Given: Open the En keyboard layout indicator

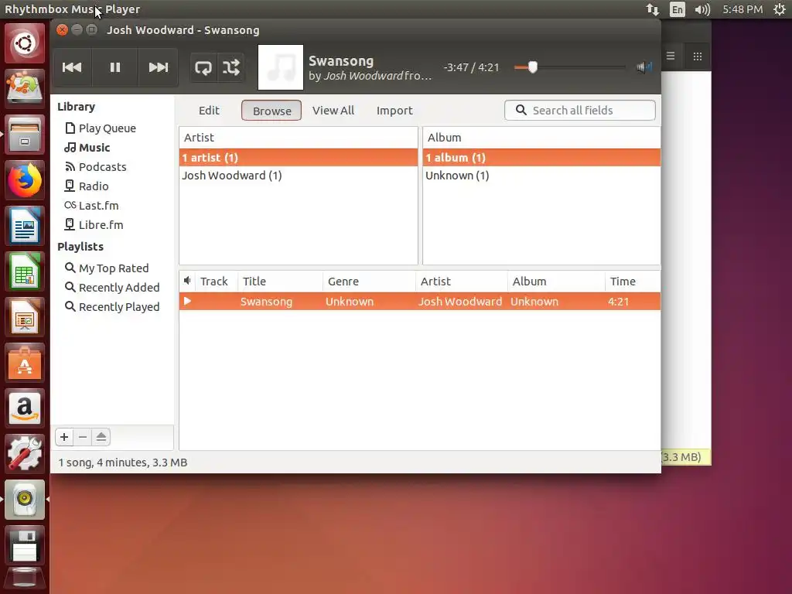Looking at the screenshot, I should coord(678,9).
